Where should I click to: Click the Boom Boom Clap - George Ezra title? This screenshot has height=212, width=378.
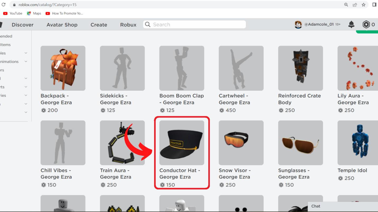[x=182, y=99]
